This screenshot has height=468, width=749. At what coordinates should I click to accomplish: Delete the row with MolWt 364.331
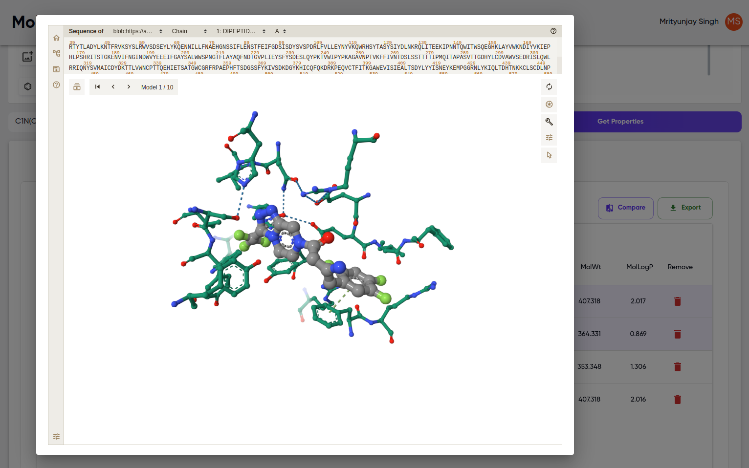point(678,334)
